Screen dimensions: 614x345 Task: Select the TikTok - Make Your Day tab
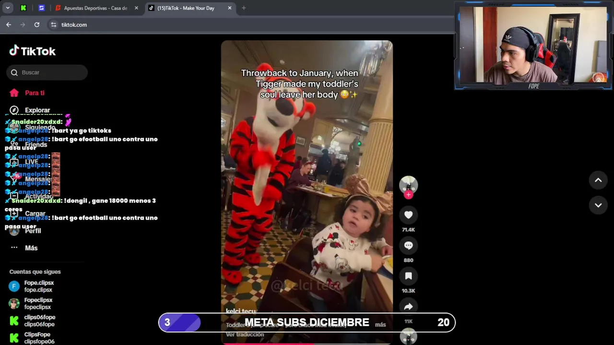click(x=186, y=8)
